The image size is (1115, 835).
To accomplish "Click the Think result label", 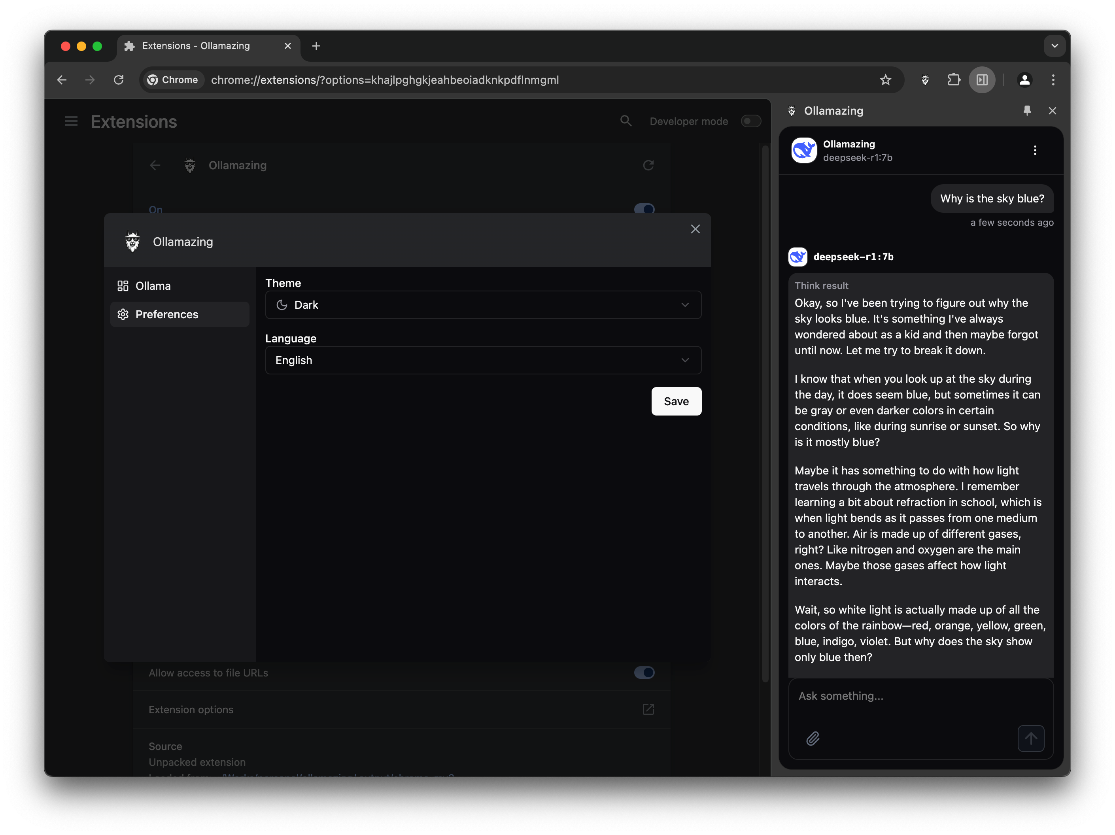I will pyautogui.click(x=821, y=285).
